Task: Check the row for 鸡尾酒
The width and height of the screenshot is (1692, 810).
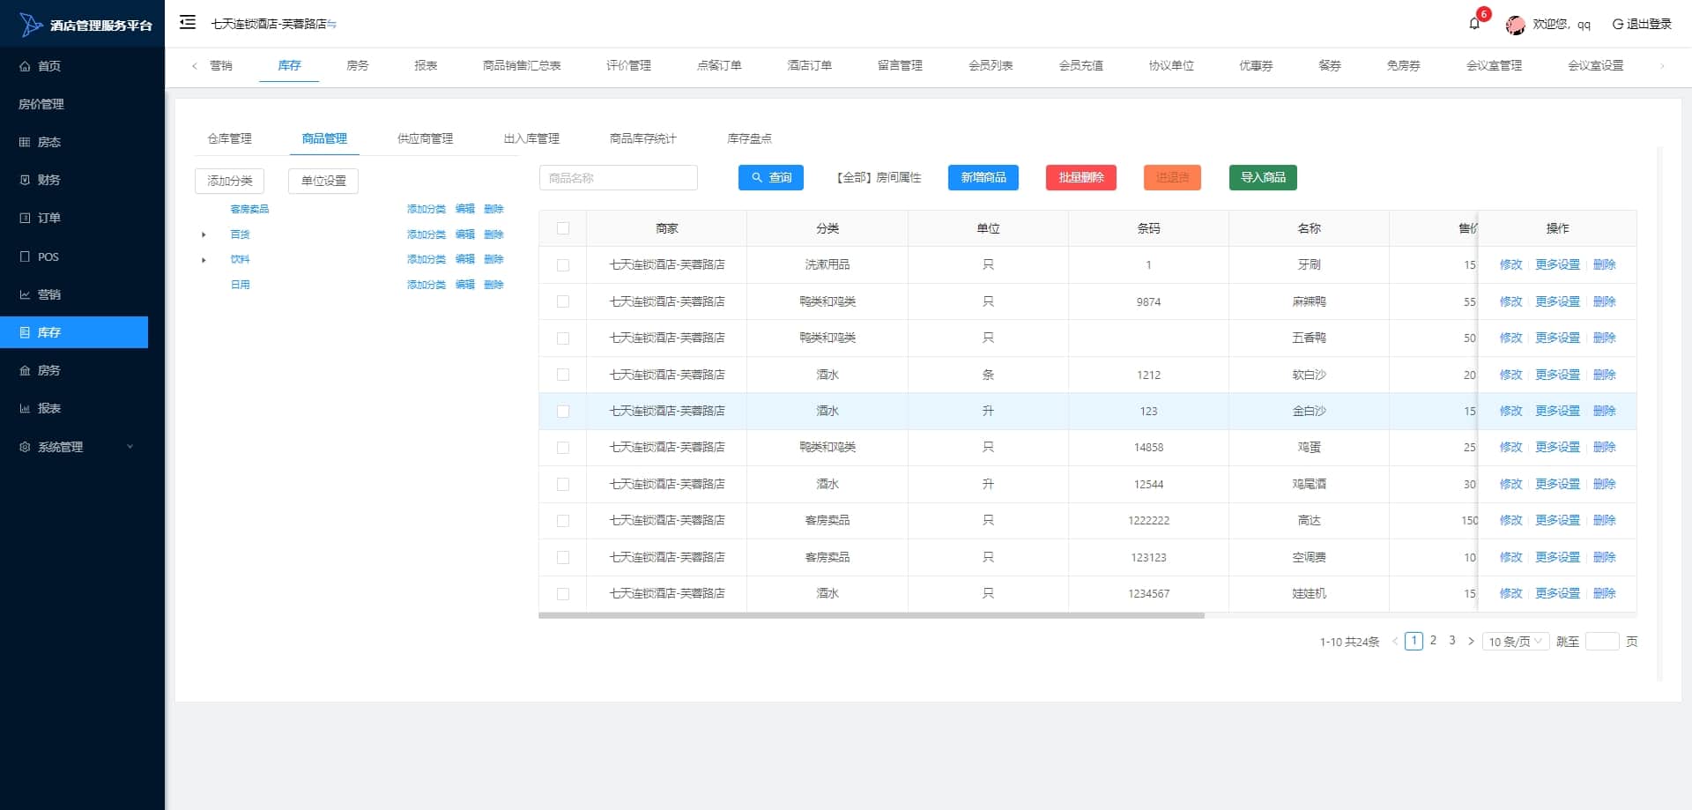Action: tap(563, 485)
